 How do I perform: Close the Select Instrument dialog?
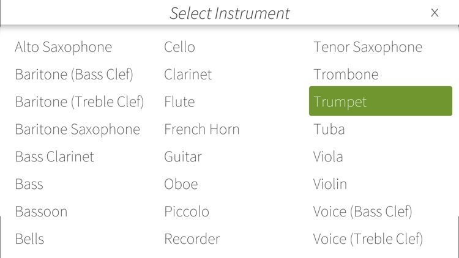(x=435, y=13)
